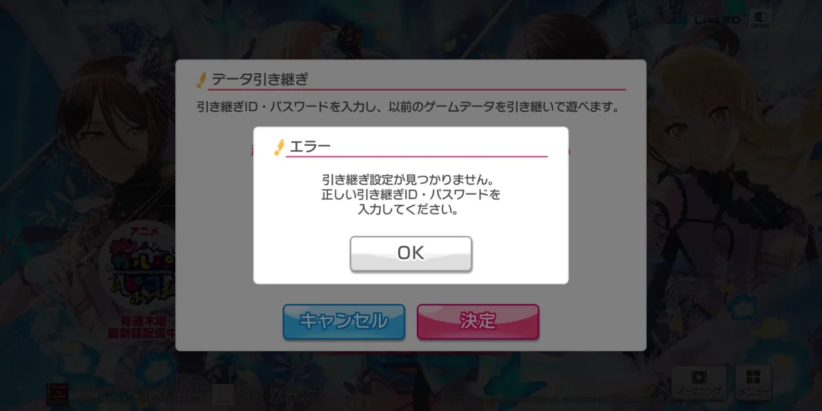This screenshot has width=822, height=411.
Task: Click the Live2D logo
Action: (717, 20)
